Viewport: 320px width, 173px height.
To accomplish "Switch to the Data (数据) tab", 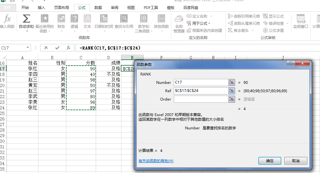I will tap(98, 7).
